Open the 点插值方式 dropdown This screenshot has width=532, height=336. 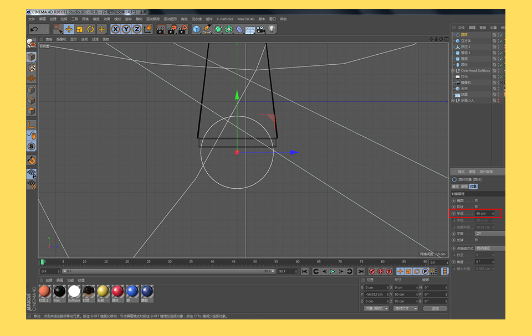(490, 248)
